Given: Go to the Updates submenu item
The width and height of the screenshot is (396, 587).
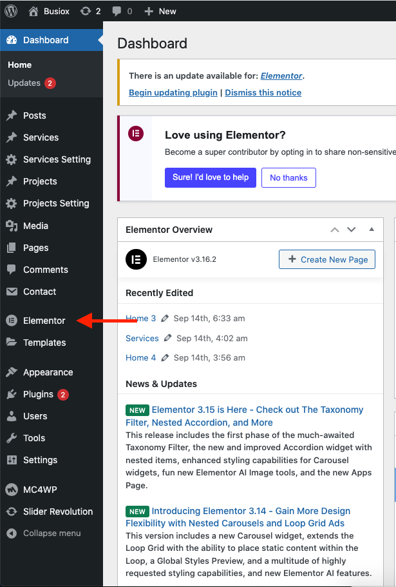Looking at the screenshot, I should pos(24,83).
